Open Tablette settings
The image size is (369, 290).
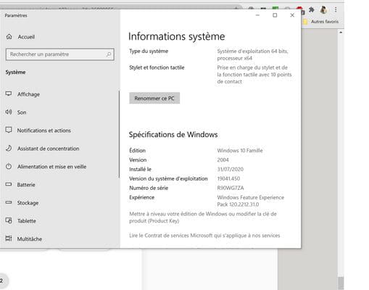27,221
